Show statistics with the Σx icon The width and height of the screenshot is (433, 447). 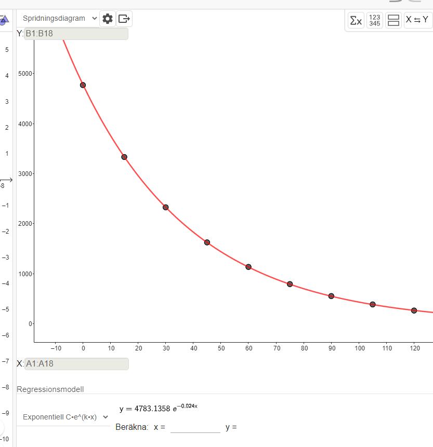356,20
